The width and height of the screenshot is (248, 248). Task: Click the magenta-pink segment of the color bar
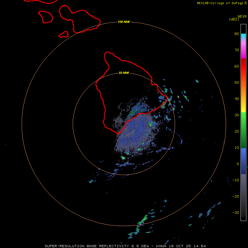tap(243, 49)
